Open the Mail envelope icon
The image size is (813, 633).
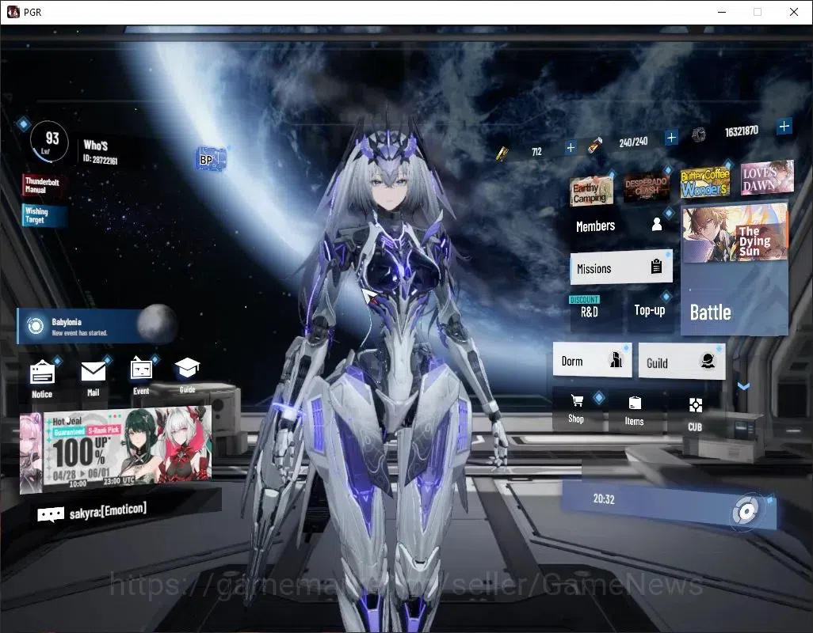(x=94, y=372)
